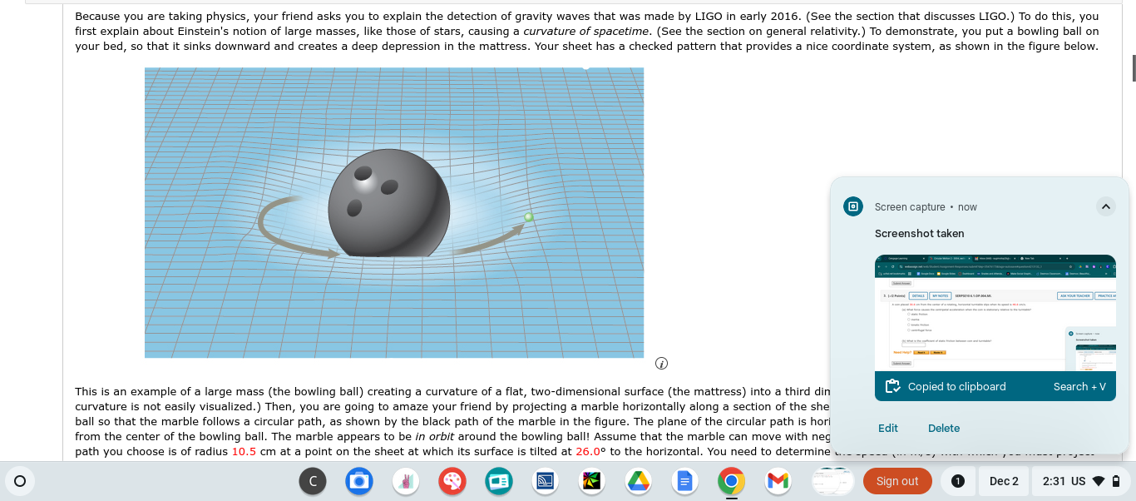Click the Sign out button
This screenshot has width=1136, height=501.
coord(897,481)
